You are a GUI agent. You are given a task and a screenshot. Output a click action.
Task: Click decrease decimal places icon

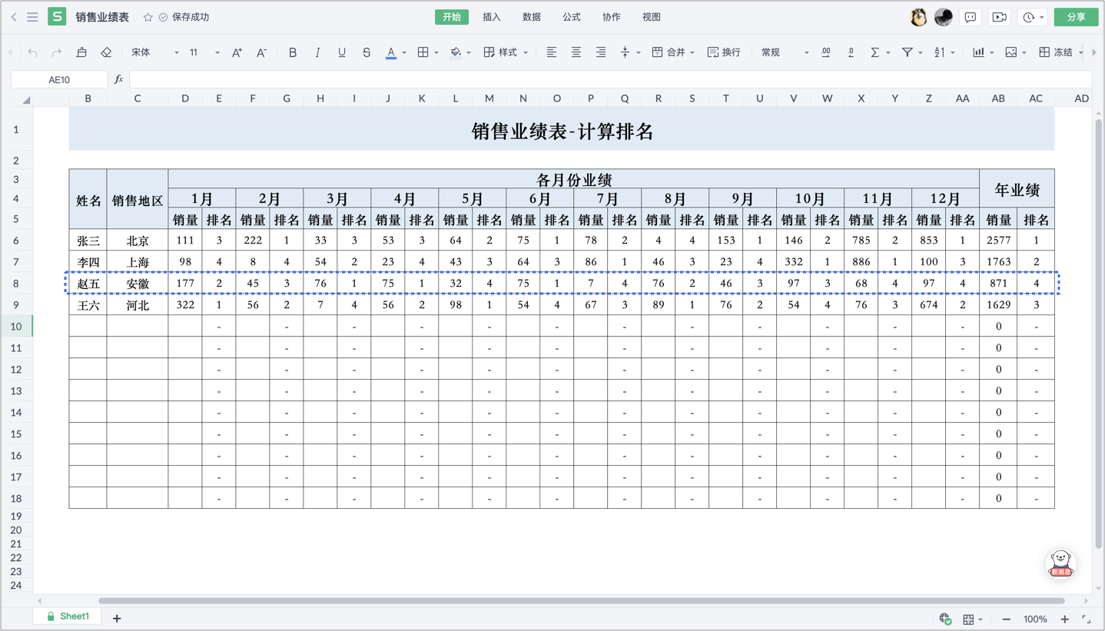pyautogui.click(x=851, y=52)
